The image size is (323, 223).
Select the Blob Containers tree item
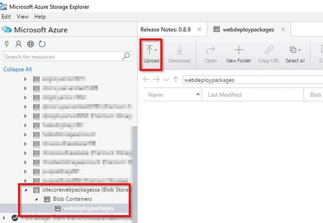point(72,199)
